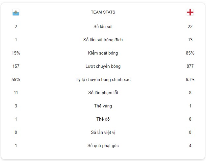Click the Số lần sút label

(103, 26)
